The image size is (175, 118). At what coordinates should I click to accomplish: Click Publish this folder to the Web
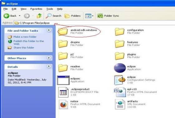pyautogui.click(x=29, y=42)
